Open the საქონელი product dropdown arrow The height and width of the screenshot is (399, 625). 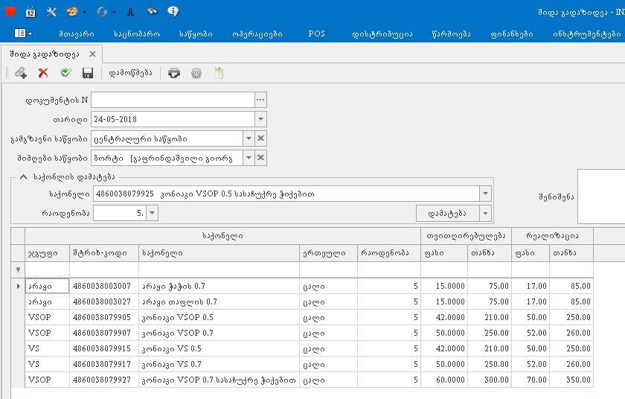tap(485, 194)
